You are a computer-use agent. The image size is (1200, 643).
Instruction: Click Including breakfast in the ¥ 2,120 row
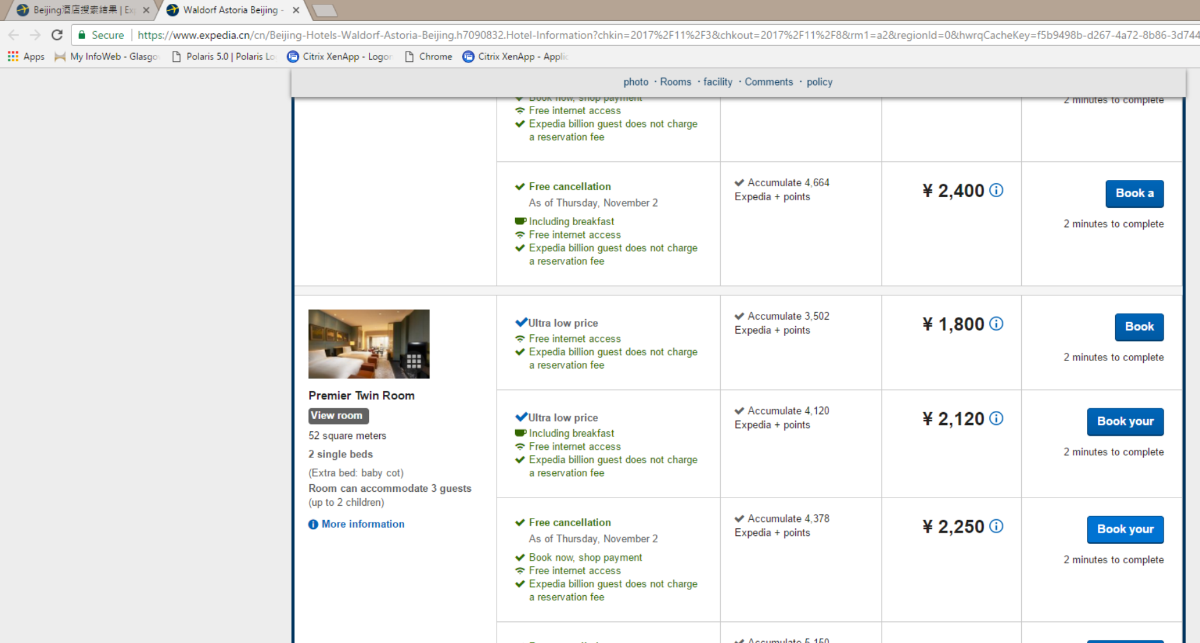tap(571, 433)
